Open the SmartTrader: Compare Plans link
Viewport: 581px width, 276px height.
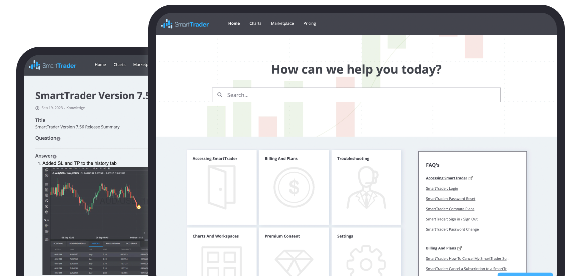click(x=450, y=209)
